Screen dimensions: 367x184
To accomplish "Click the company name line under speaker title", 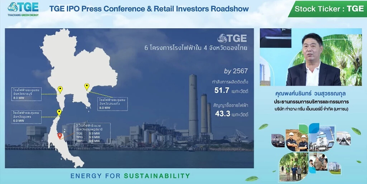I will [311, 109].
